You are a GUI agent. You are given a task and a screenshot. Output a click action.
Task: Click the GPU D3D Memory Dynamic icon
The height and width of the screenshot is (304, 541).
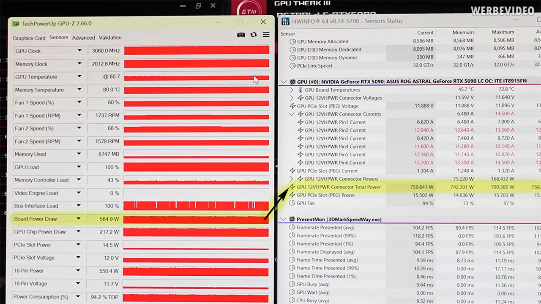point(292,57)
